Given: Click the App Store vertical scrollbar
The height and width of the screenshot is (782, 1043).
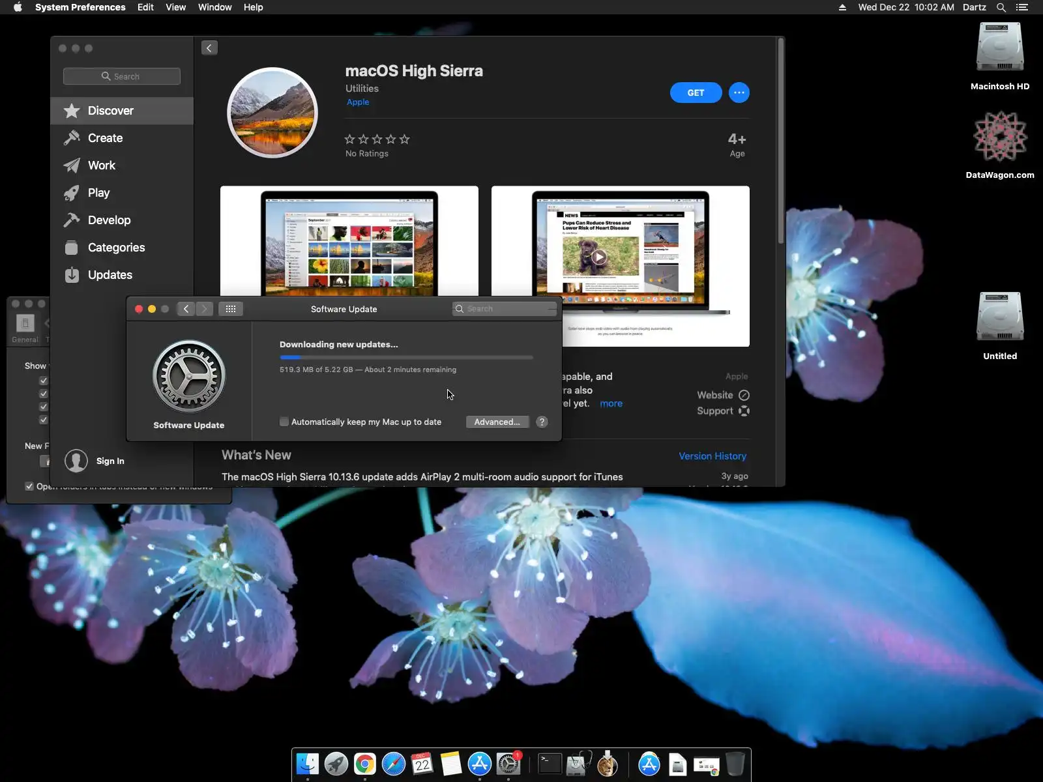Looking at the screenshot, I should pos(780,141).
